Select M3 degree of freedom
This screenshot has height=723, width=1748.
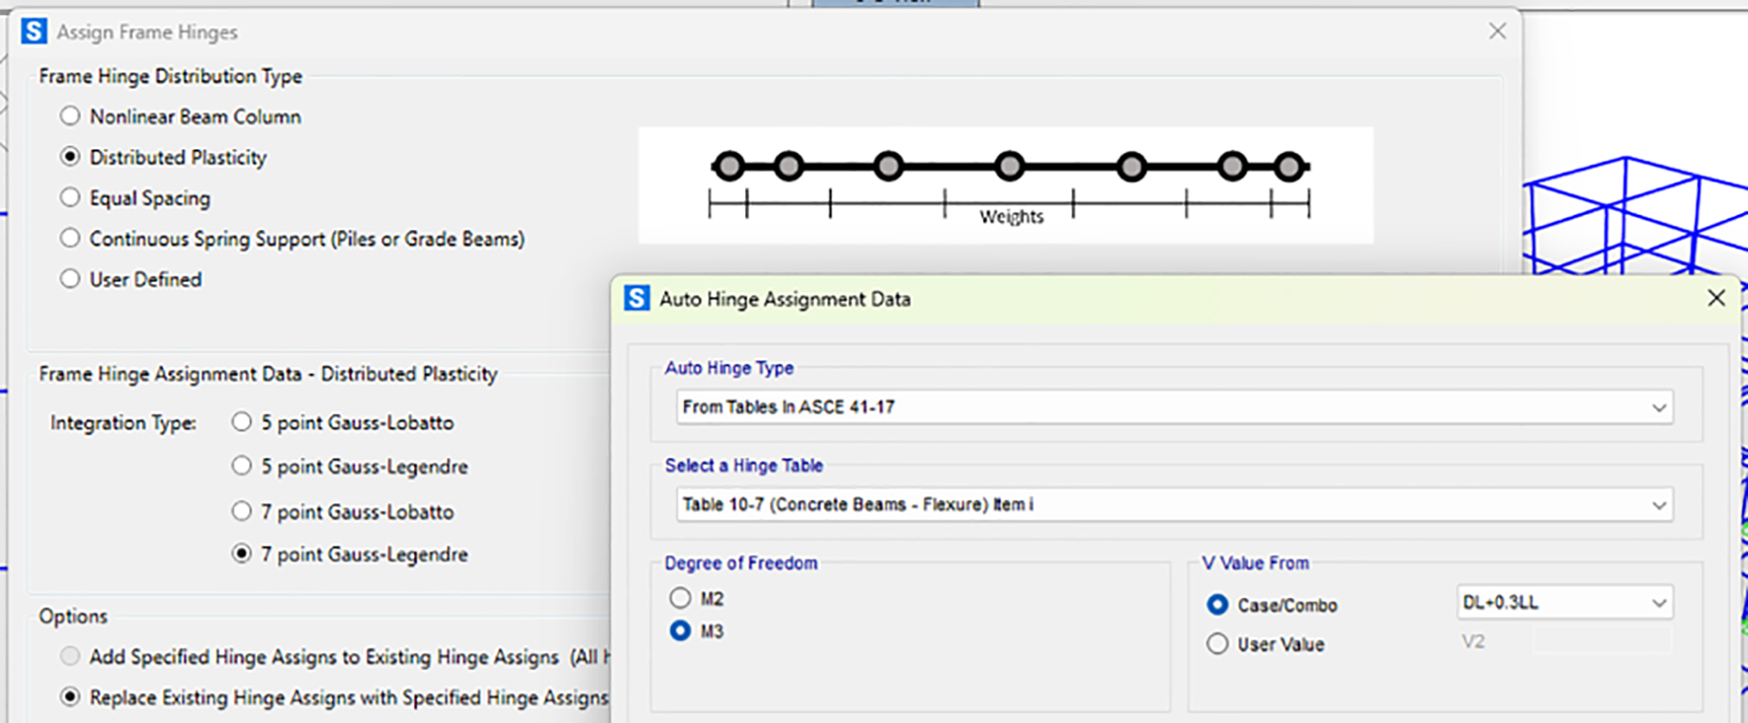(680, 631)
